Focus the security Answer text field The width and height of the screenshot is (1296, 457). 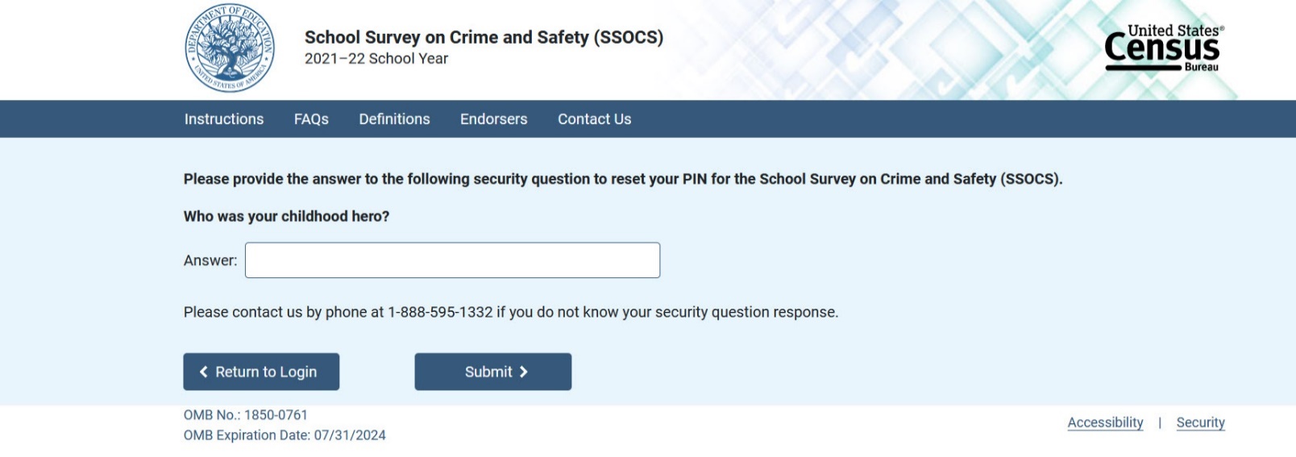pyautogui.click(x=452, y=260)
